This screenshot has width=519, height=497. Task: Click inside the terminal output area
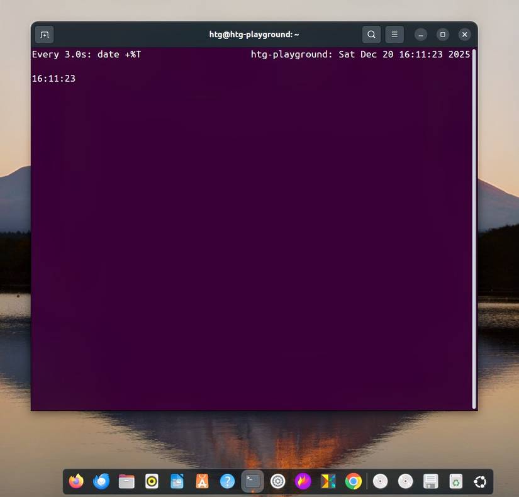coord(252,220)
